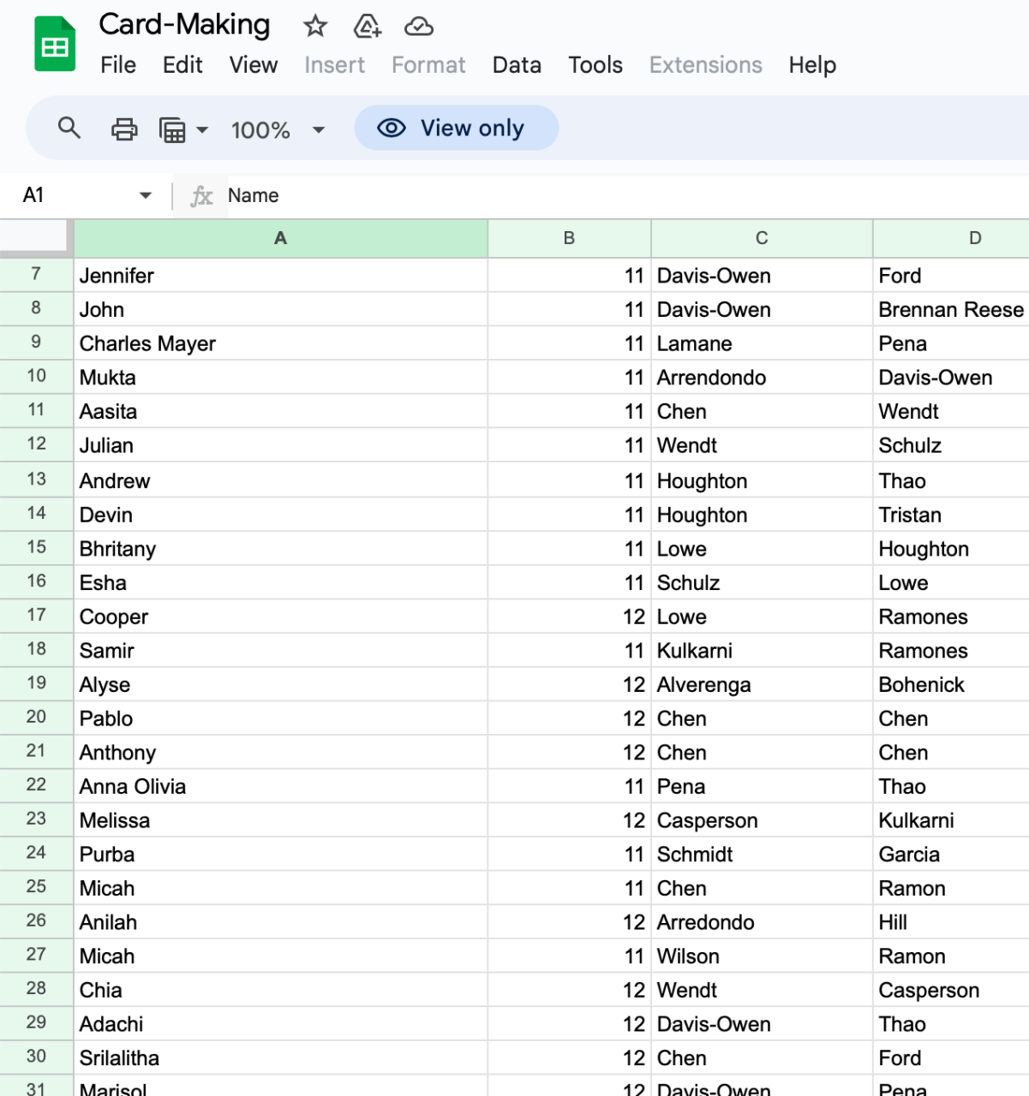1029x1096 pixels.
Task: Open the name box dropdown arrow
Action: click(x=146, y=195)
